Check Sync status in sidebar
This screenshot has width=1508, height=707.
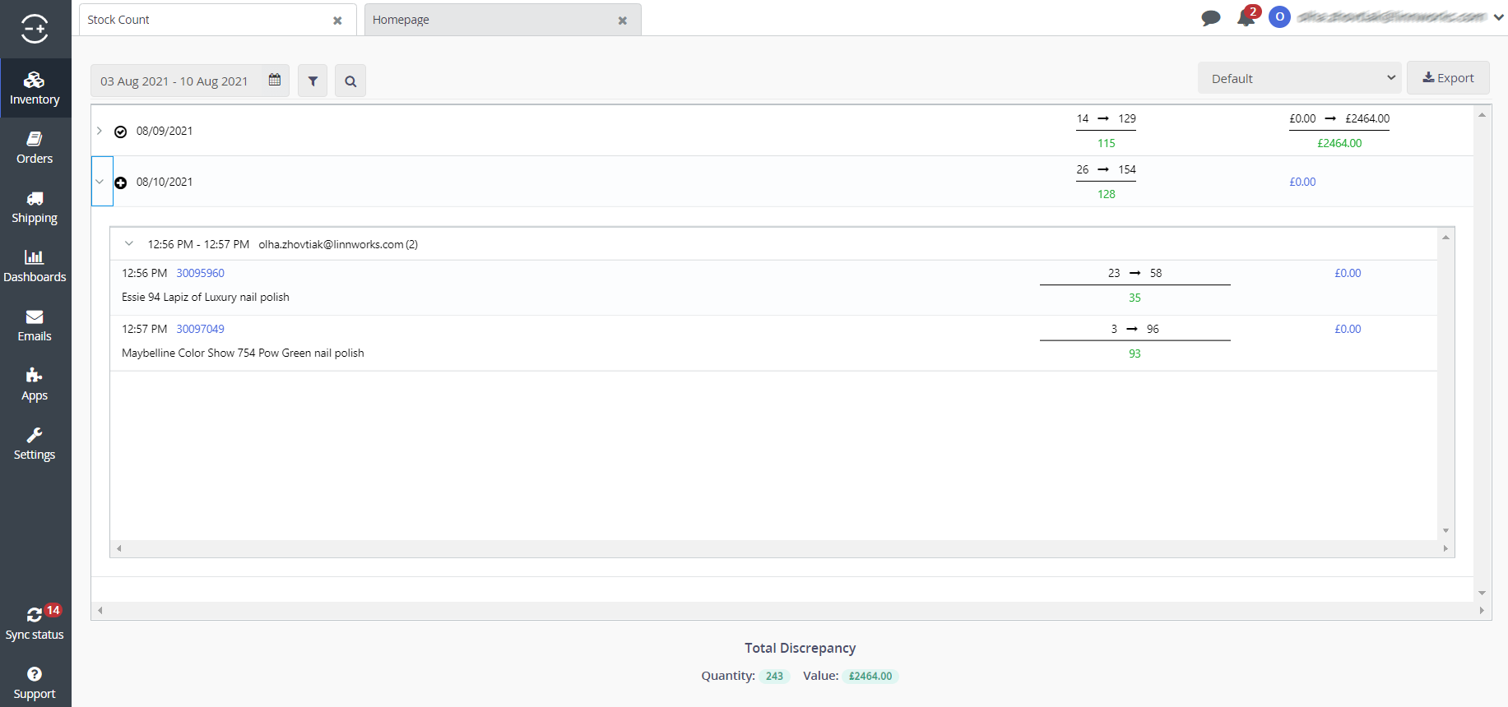[35, 623]
